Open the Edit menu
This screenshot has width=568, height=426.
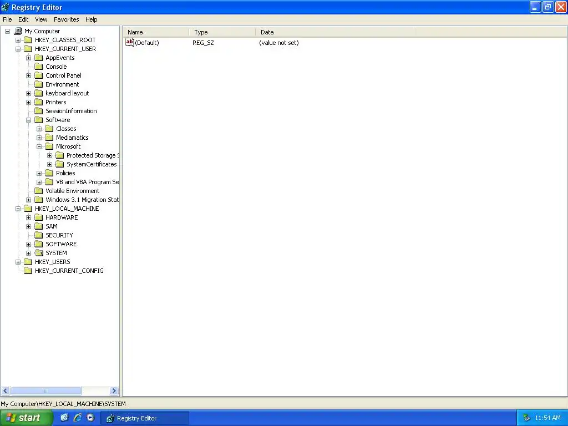[x=23, y=19]
